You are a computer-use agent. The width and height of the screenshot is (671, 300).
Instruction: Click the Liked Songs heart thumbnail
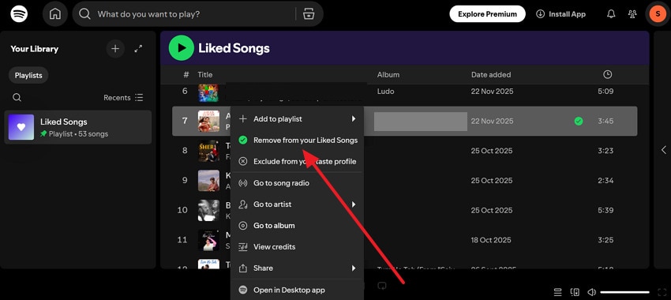[21, 127]
